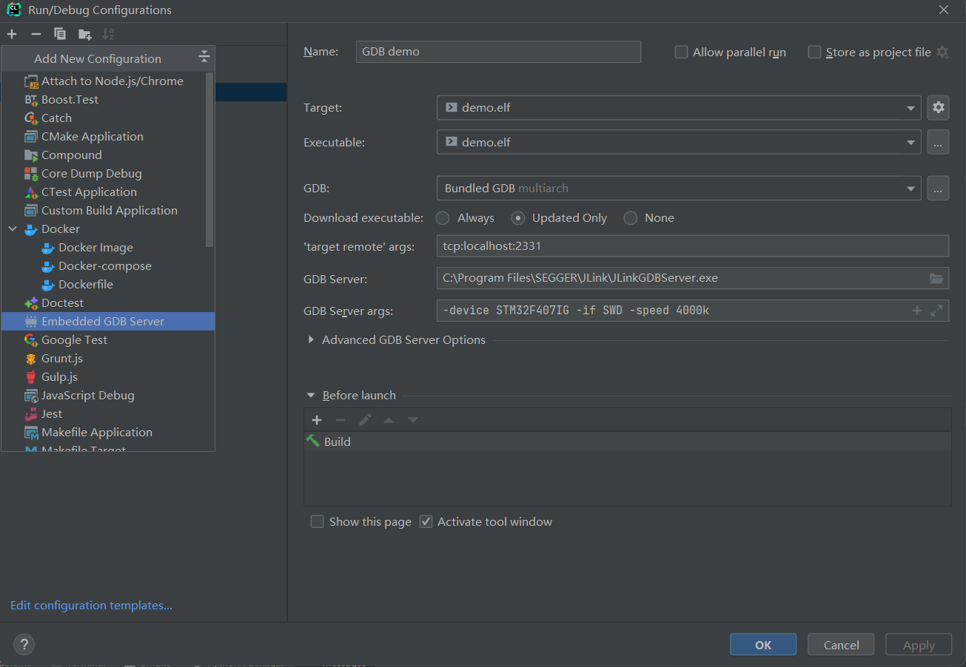This screenshot has height=667, width=966.
Task: Click the copy configuration icon in toolbar
Action: coord(59,33)
